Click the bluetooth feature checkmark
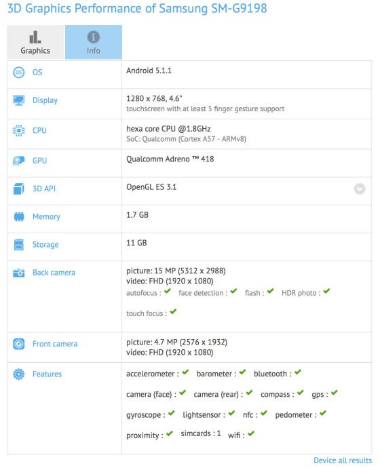The width and height of the screenshot is (380, 470). point(297,372)
